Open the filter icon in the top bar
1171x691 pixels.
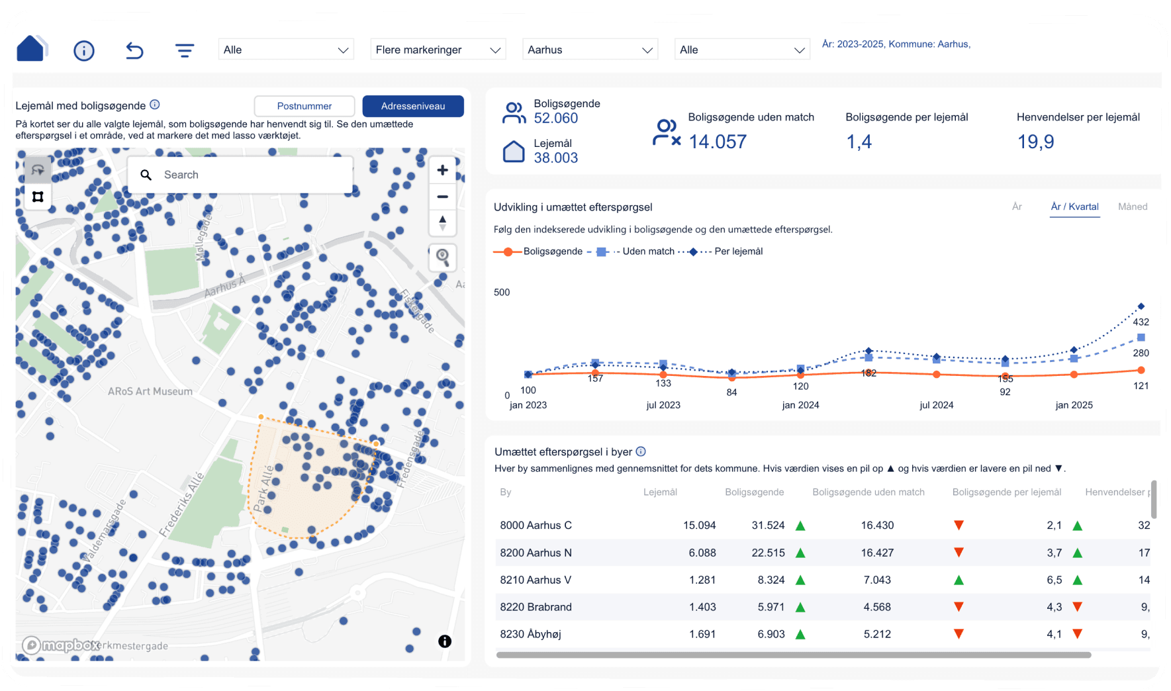coord(184,50)
